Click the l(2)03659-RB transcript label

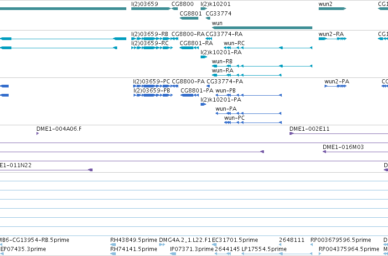[x=150, y=34]
